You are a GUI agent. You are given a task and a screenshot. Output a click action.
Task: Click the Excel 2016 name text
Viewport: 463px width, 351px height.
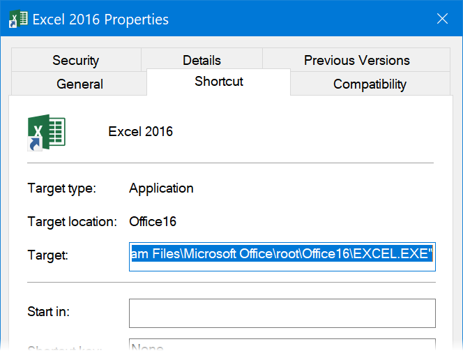click(140, 131)
